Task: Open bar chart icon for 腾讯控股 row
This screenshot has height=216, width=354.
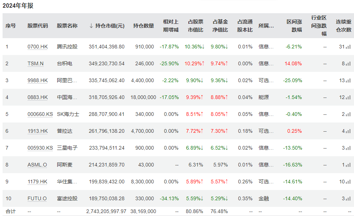Action: pyautogui.click(x=348, y=47)
